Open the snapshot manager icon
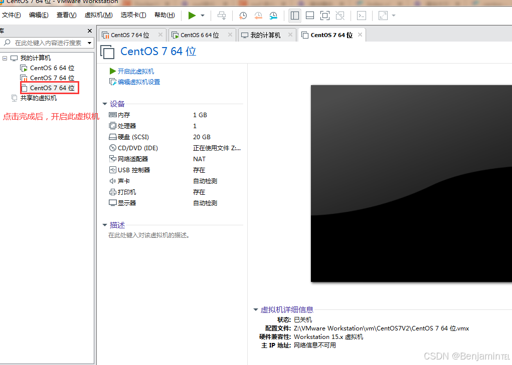 (x=273, y=16)
